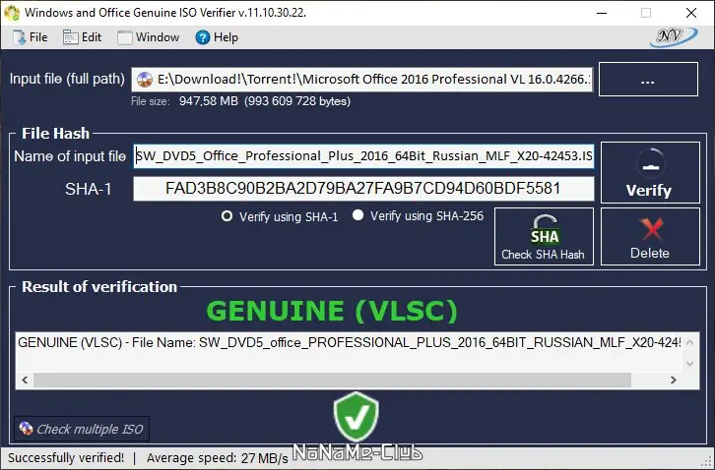The height and width of the screenshot is (470, 715).
Task: Click the disc icon in path field
Action: [145, 80]
